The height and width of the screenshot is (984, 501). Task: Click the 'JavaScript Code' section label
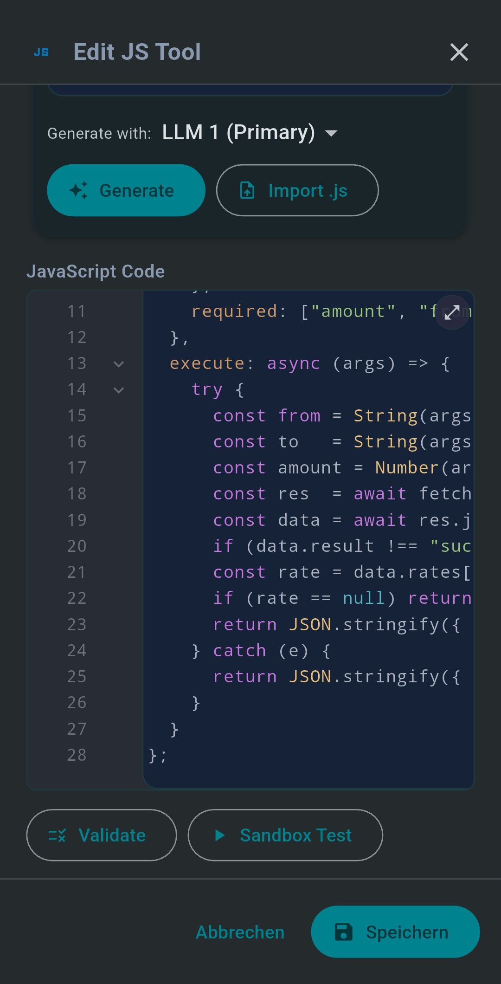pos(96,272)
